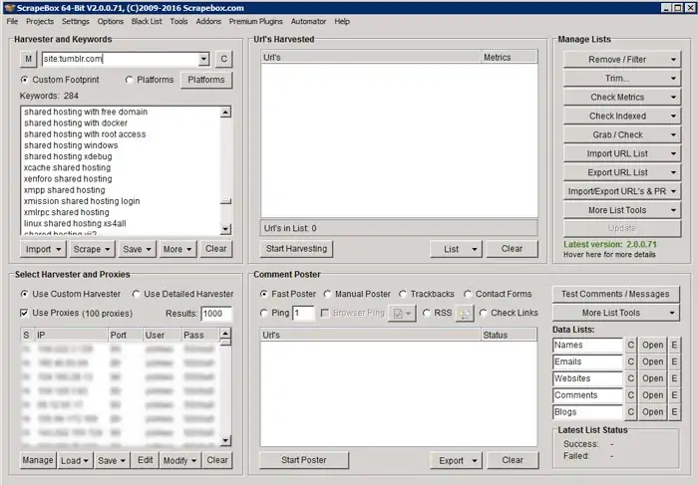Open the Addons menu
The image size is (698, 485).
coord(208,21)
